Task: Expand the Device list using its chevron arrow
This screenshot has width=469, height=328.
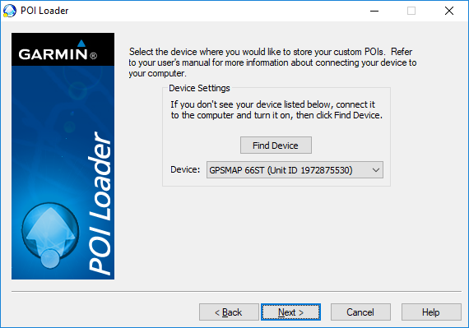Action: point(376,170)
